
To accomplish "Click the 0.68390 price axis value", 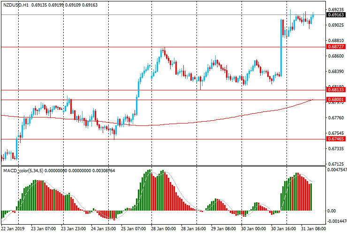I will [336, 72].
